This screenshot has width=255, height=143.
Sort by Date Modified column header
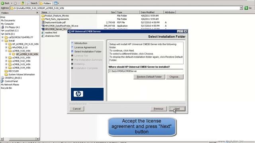click(152, 12)
